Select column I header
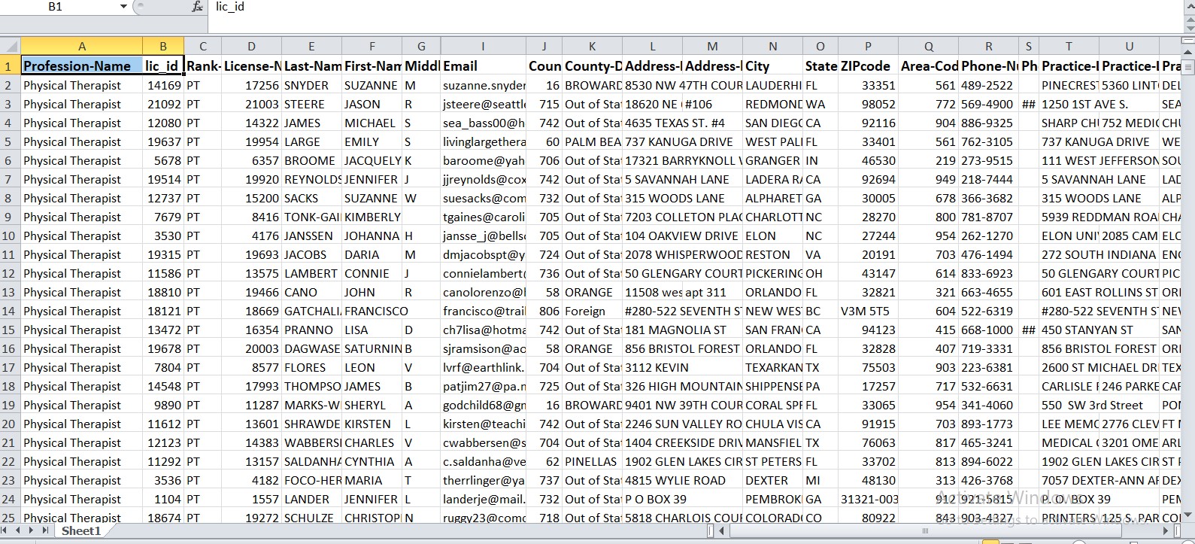 483,46
